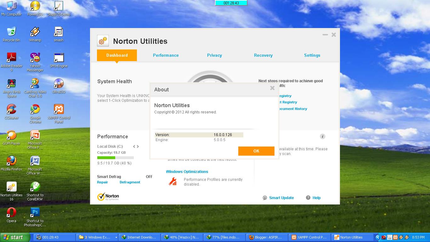Select the Shortcut to Photoshop icon
Viewport: 430px width, 242px height.
[x=35, y=217]
